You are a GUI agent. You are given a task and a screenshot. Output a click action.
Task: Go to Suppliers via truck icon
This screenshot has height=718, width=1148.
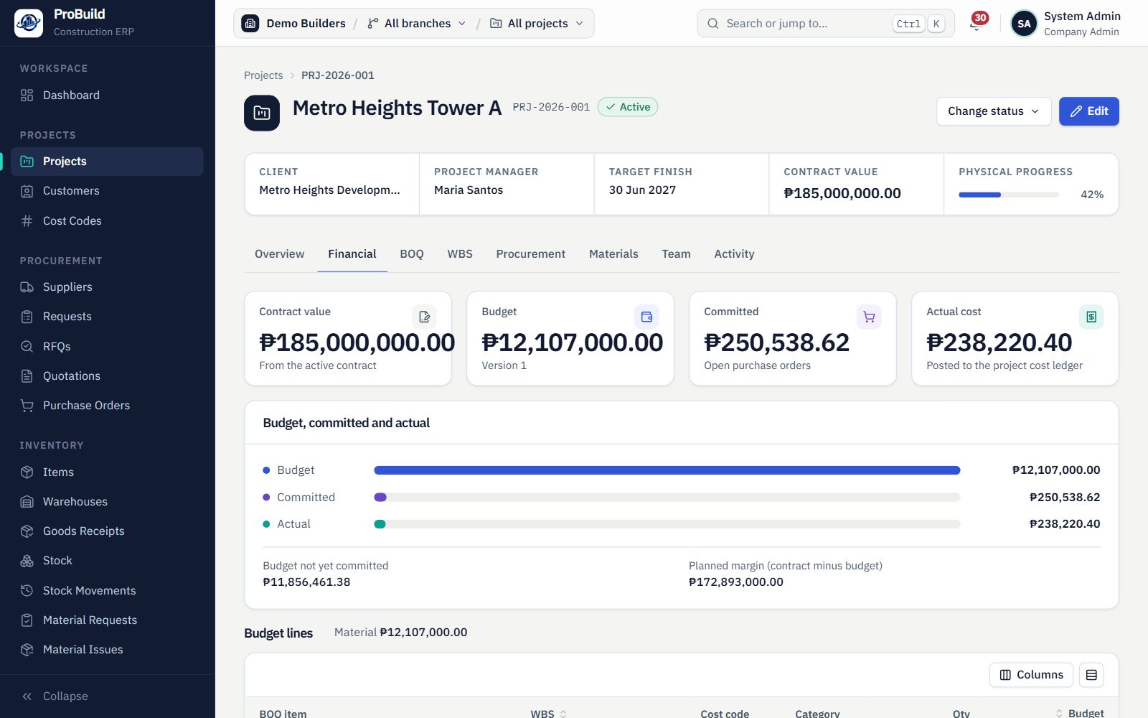27,287
